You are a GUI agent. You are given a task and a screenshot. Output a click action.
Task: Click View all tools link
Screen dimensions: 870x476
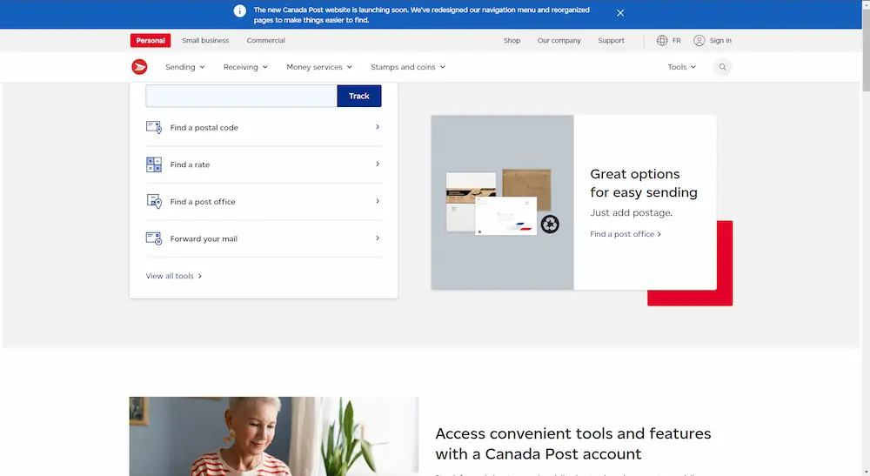coord(174,276)
